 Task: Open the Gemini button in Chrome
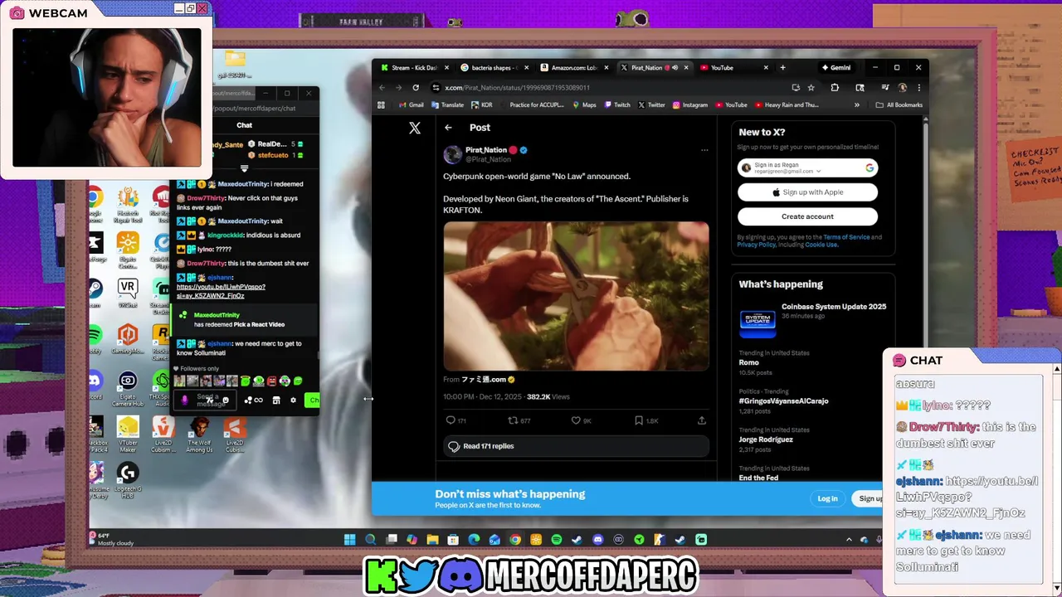click(x=836, y=67)
